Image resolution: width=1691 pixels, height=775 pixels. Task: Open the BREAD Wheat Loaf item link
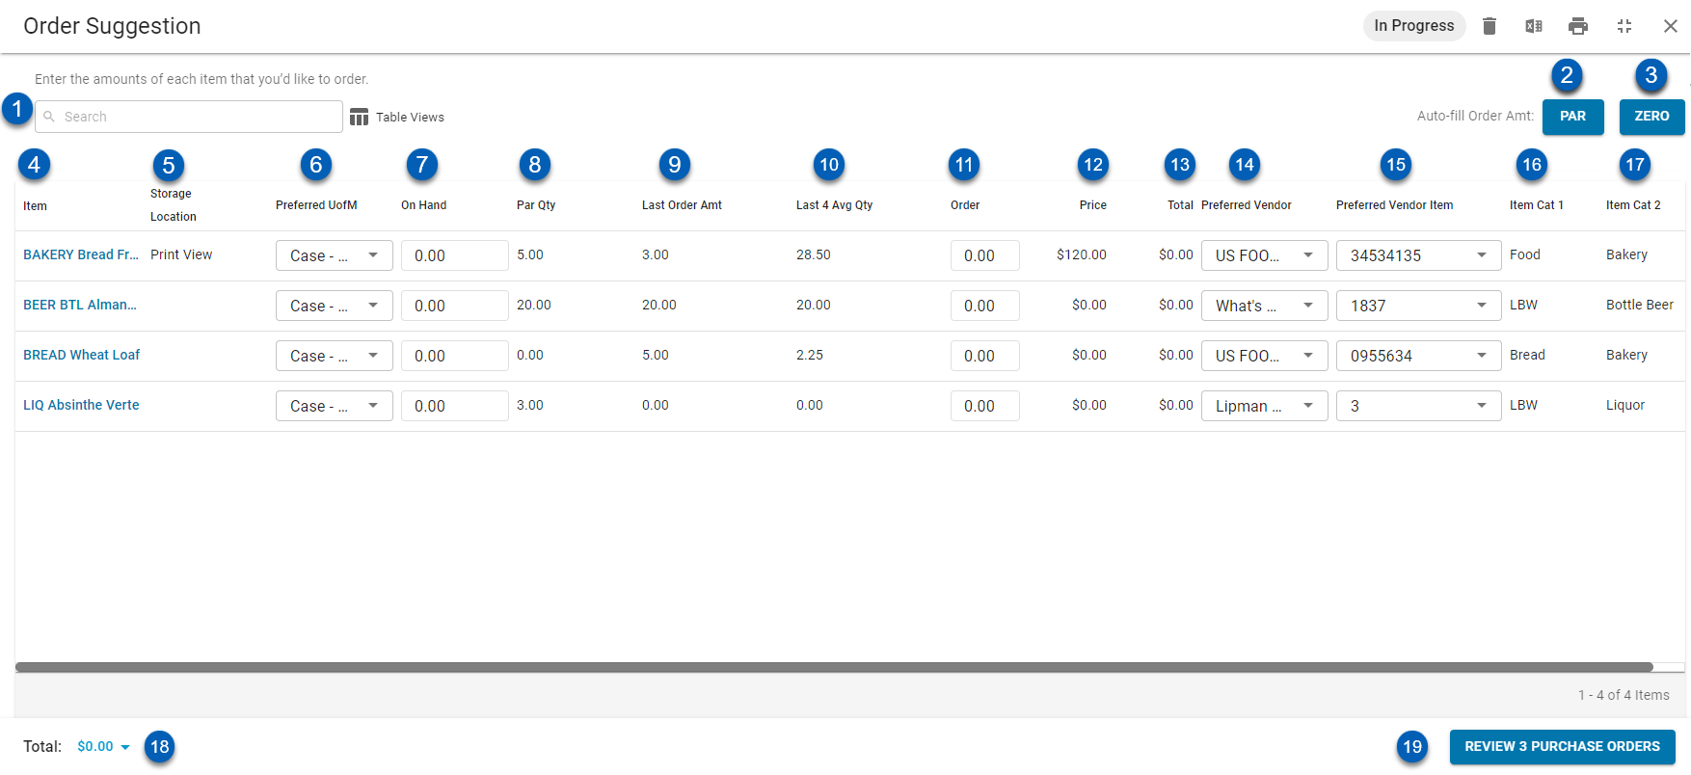pyautogui.click(x=81, y=355)
